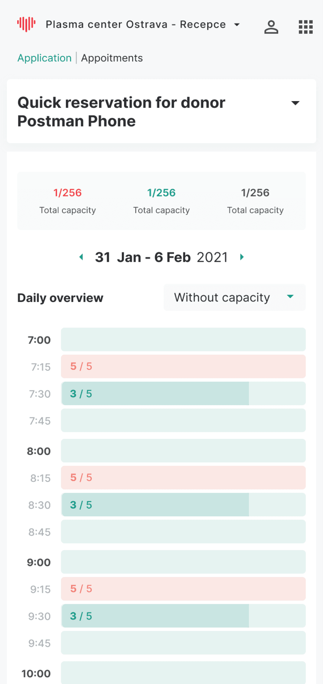
Task: Pick the empty 8:00 time slot
Action: (183, 451)
